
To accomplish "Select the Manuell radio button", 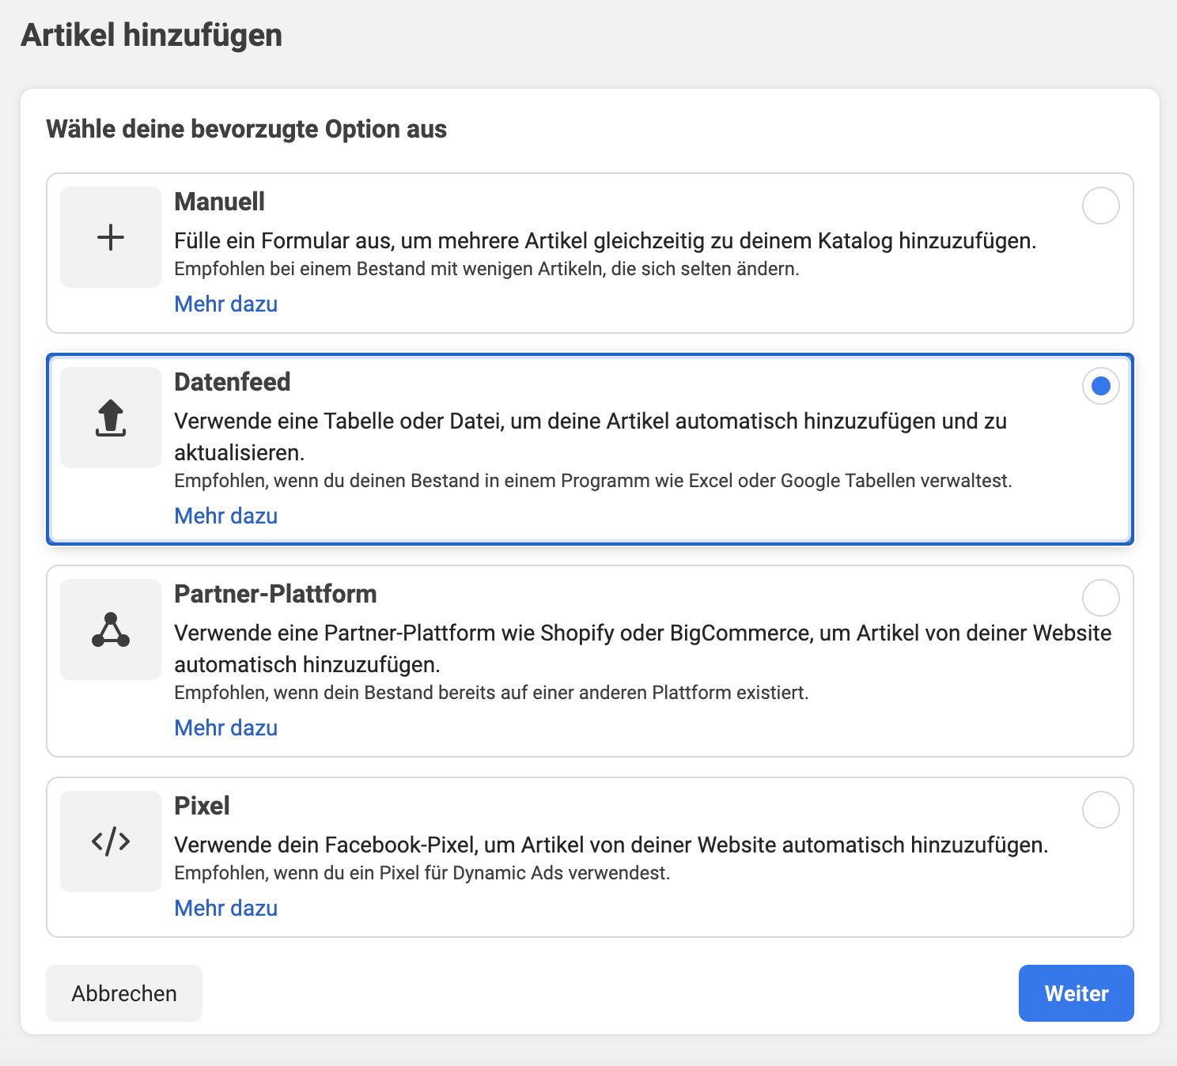I will (x=1100, y=206).
